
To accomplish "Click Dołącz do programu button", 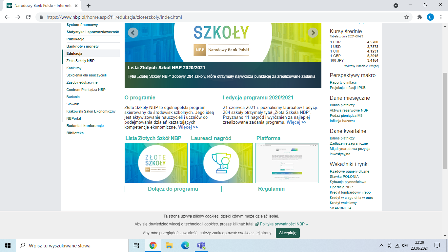I will [173, 189].
